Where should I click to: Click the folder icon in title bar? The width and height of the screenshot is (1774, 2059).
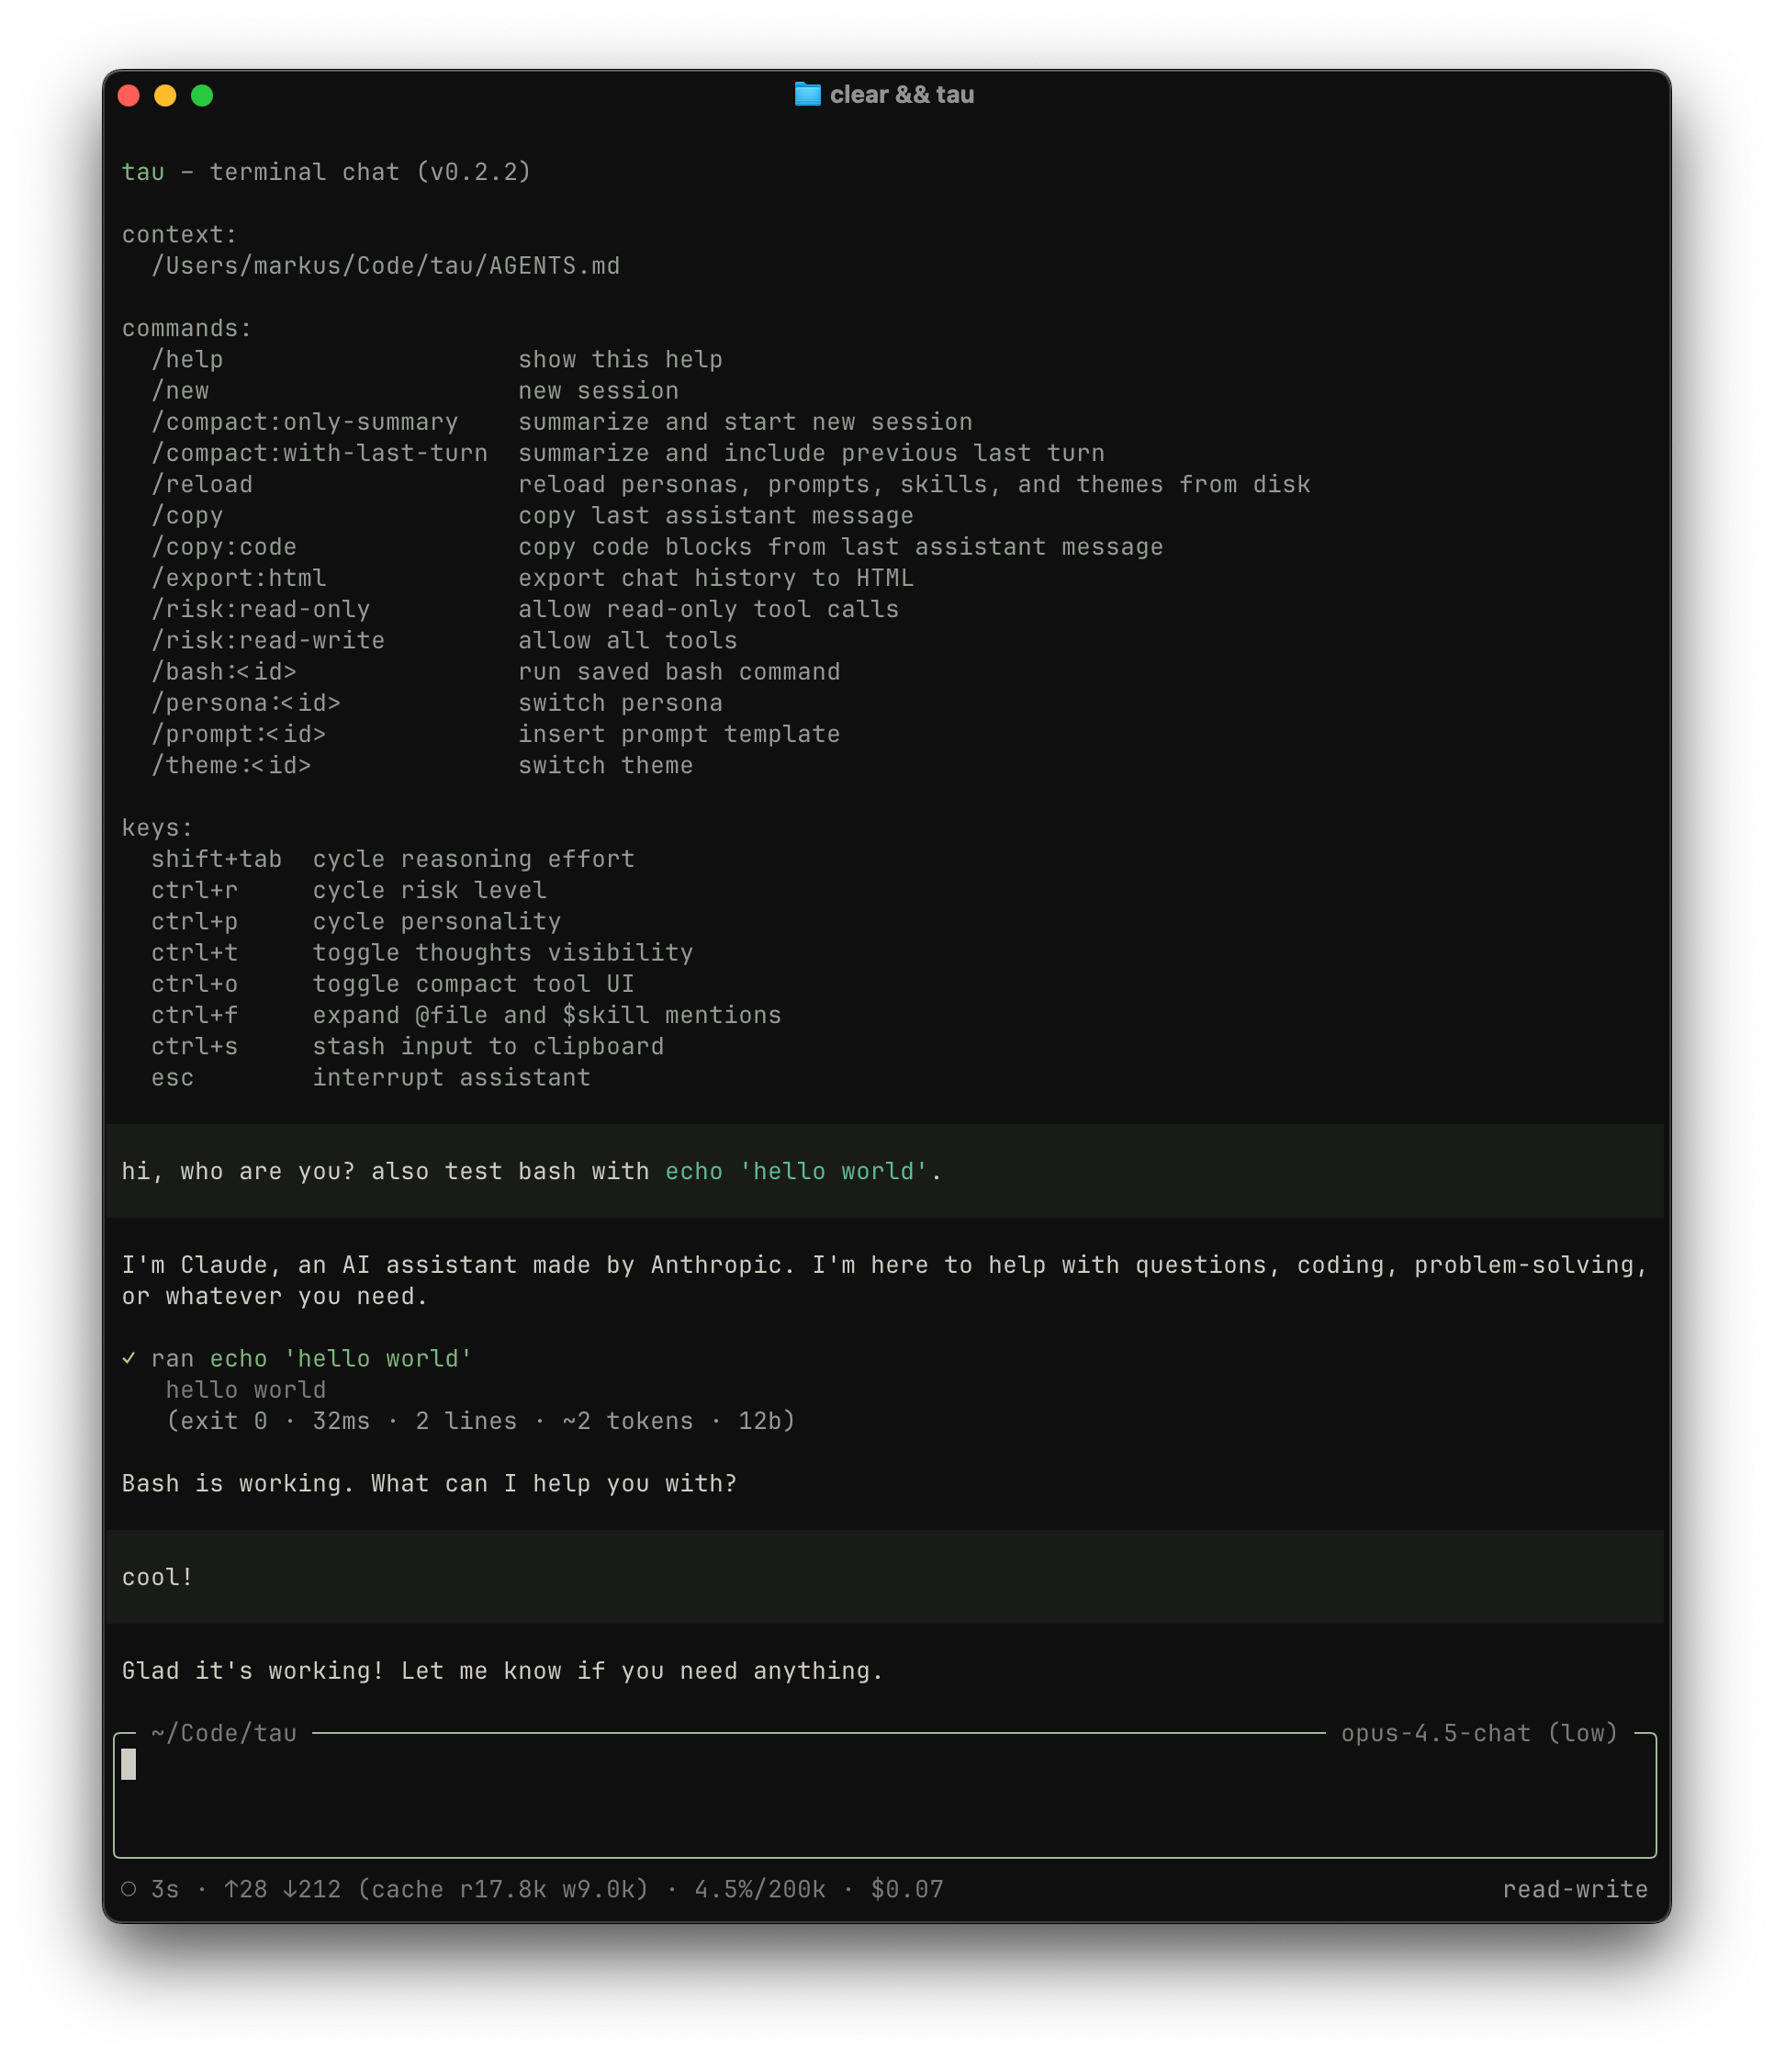(806, 95)
